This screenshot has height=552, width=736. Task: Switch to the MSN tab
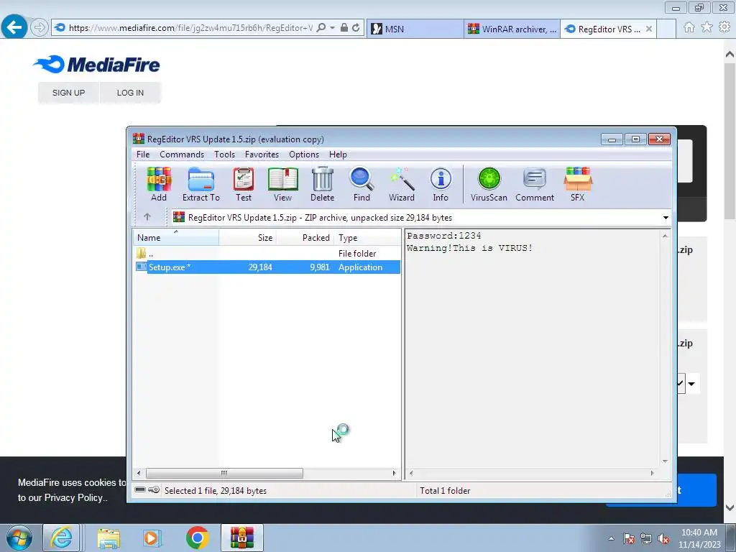(x=415, y=29)
